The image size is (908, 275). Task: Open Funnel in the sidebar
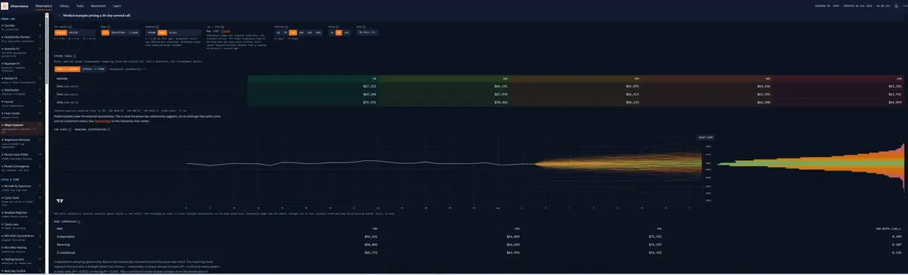pyautogui.click(x=22, y=103)
